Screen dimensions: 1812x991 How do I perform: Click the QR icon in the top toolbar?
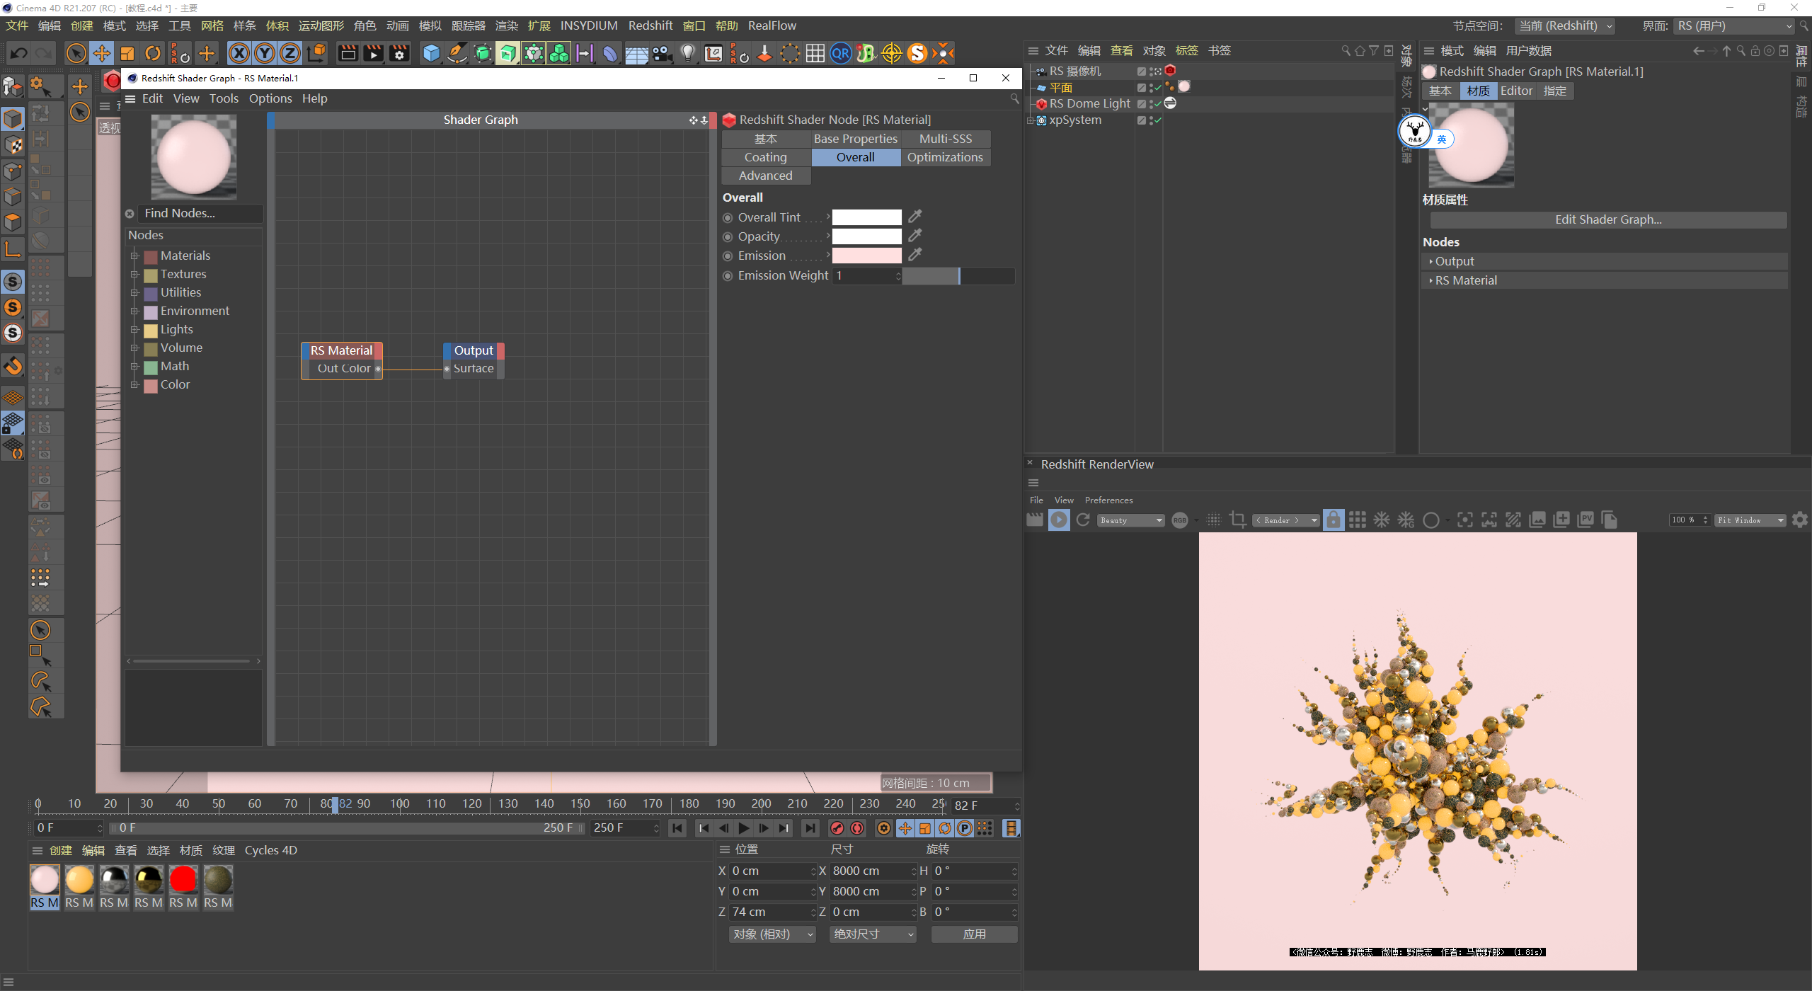(841, 53)
